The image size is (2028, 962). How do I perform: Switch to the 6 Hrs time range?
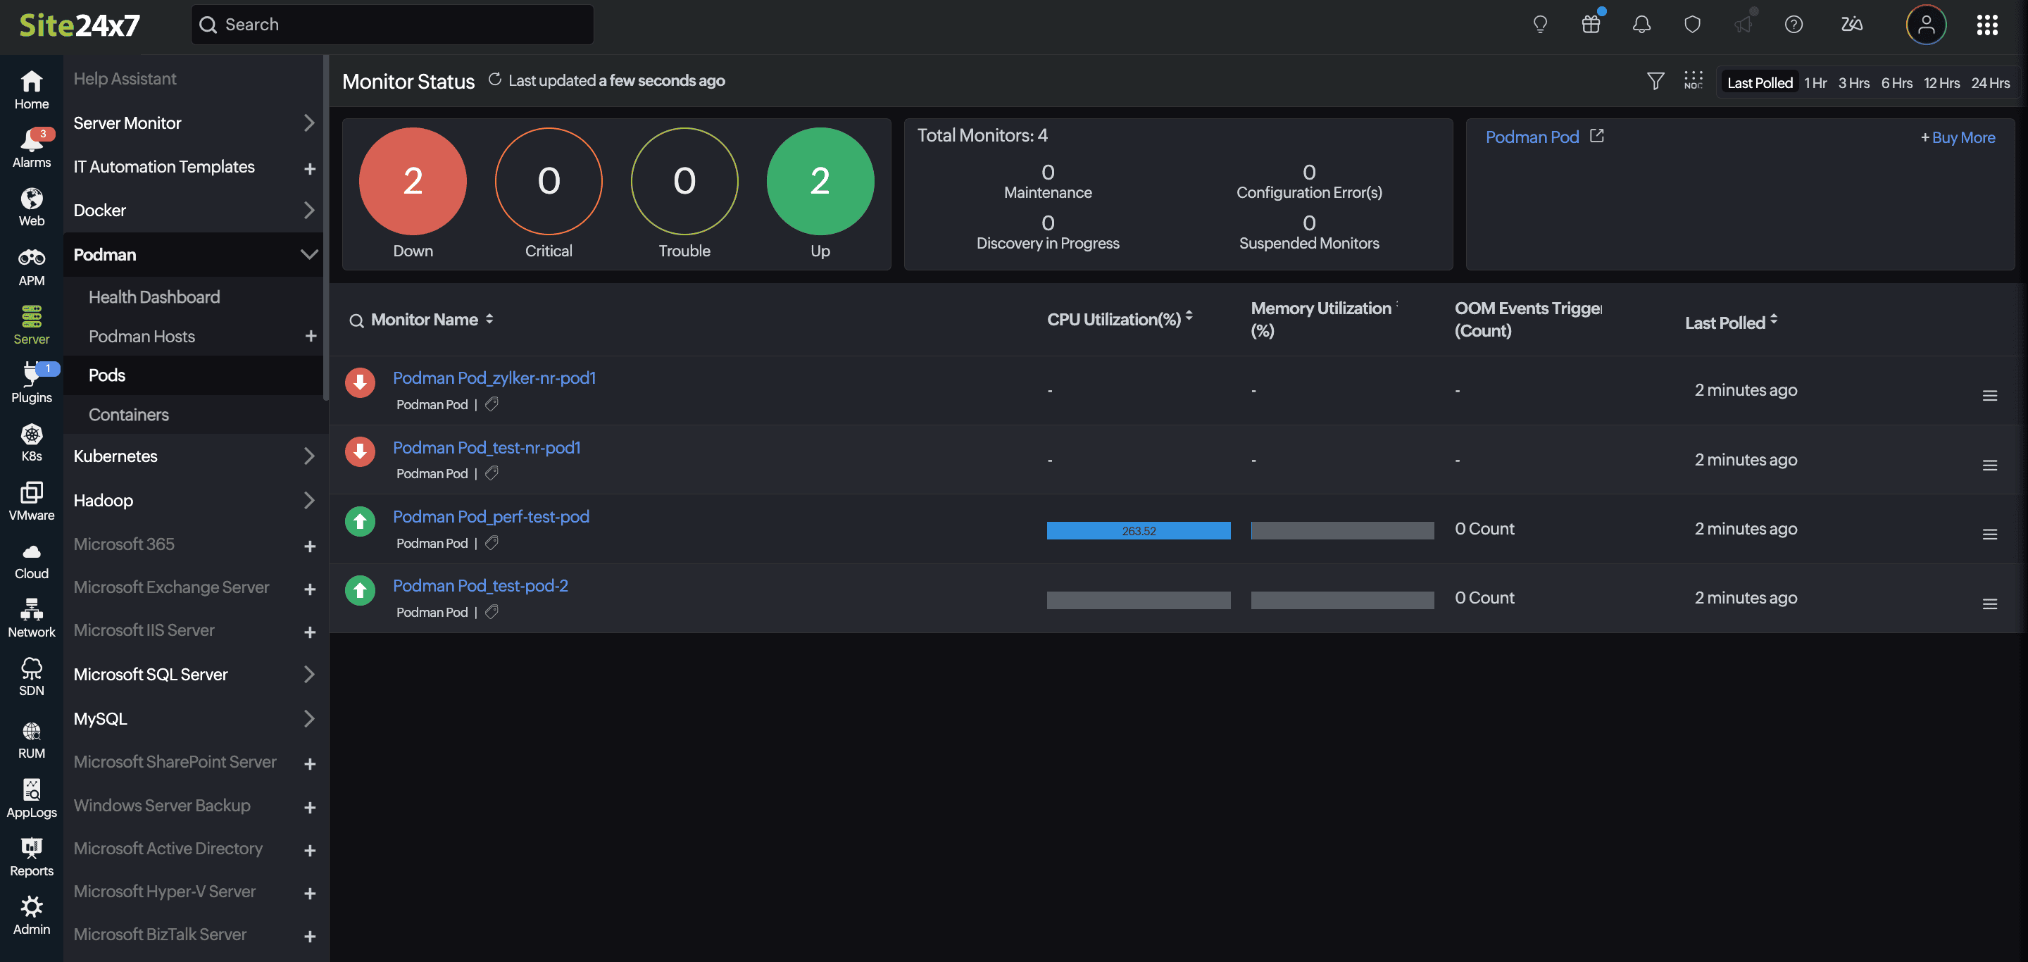pos(1896,82)
